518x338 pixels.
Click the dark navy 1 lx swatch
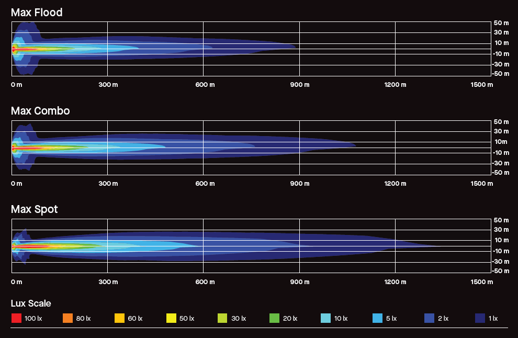480,318
